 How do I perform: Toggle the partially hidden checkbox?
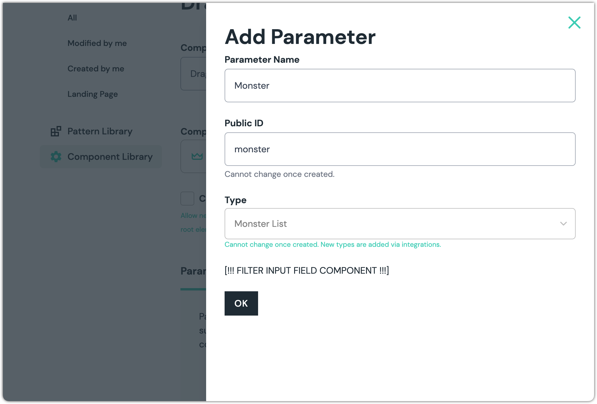click(x=187, y=199)
